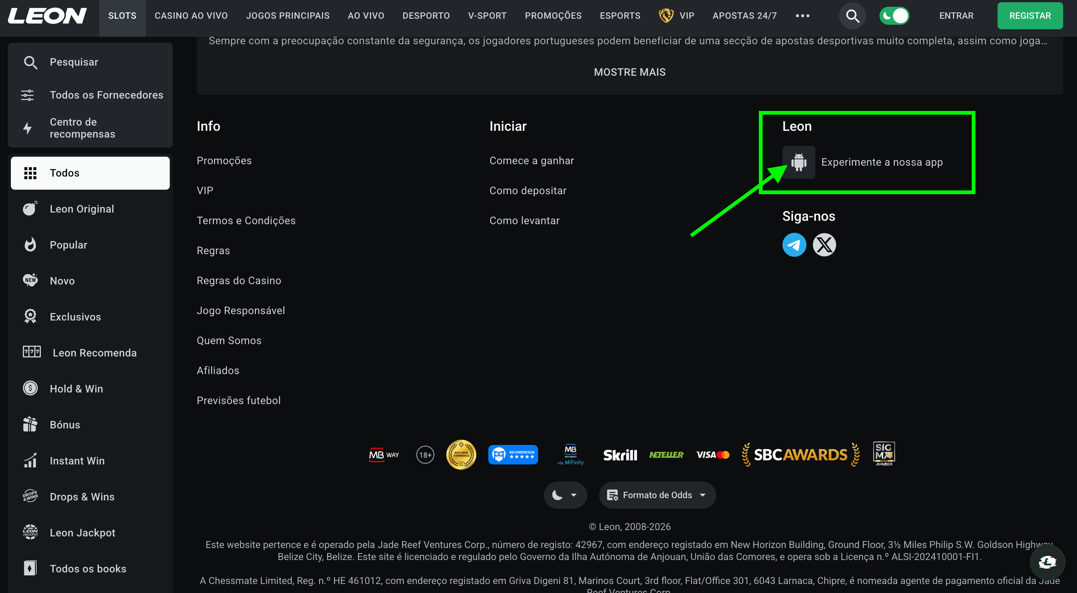The width and height of the screenshot is (1077, 593).
Task: Open the Afiliados link
Action: (218, 370)
